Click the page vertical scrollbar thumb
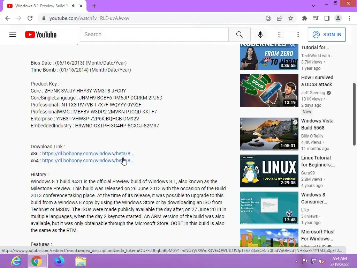Screen dimensions: 357x268 click(354, 114)
